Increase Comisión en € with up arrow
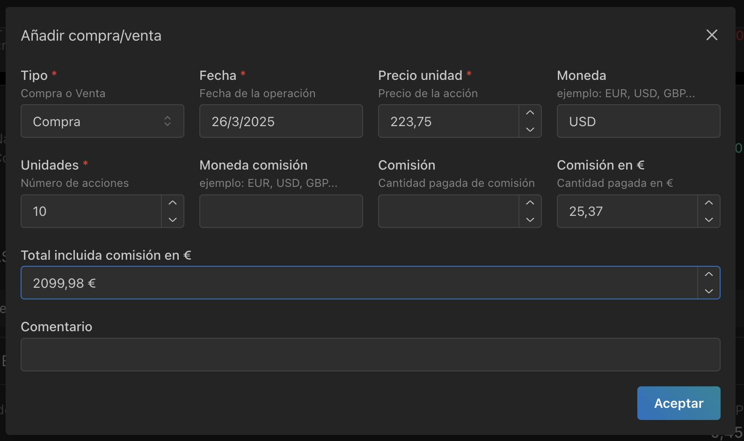The height and width of the screenshot is (441, 744). click(709, 203)
